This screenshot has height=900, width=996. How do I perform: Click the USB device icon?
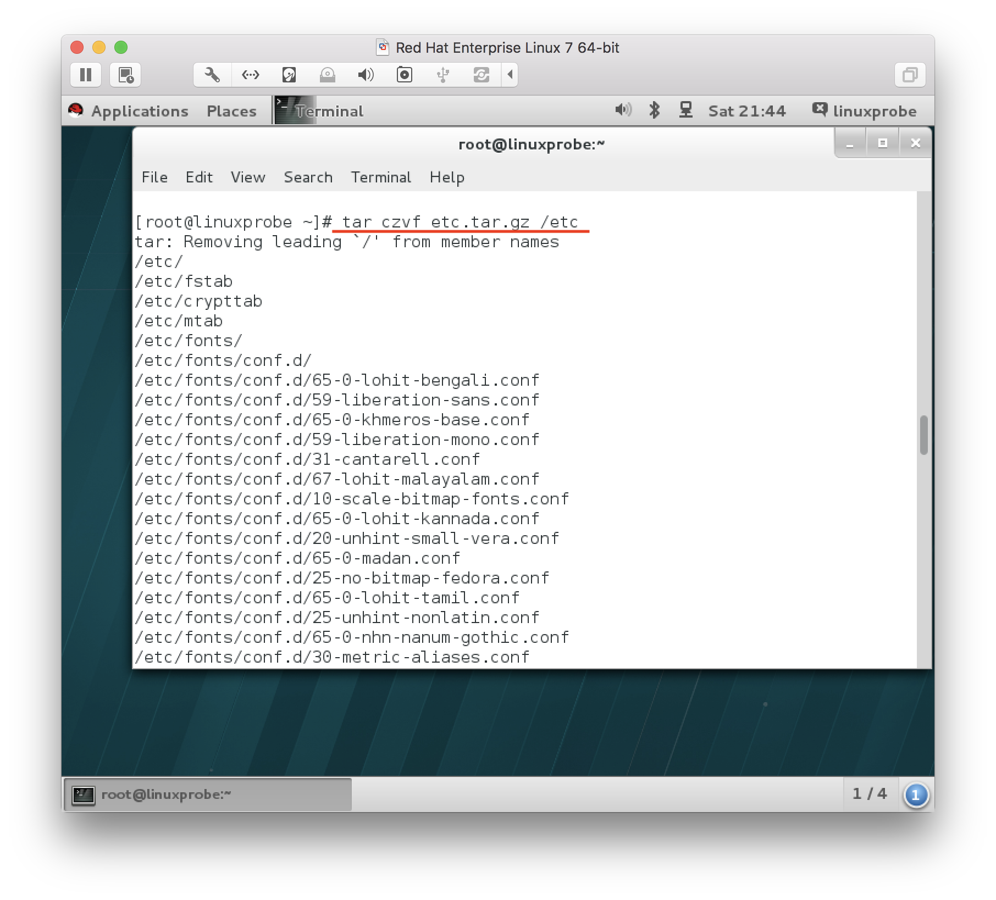tap(443, 75)
